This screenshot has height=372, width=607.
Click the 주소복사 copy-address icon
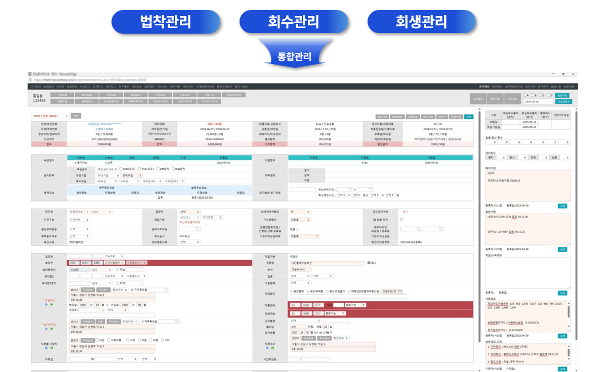104,290
